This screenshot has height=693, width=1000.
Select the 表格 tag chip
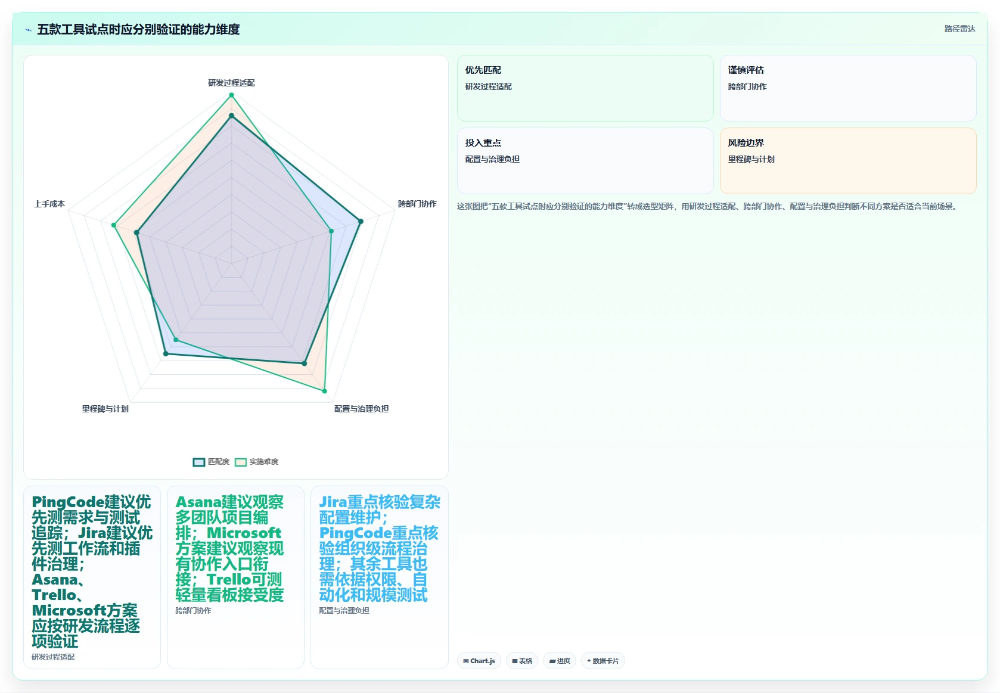522,661
